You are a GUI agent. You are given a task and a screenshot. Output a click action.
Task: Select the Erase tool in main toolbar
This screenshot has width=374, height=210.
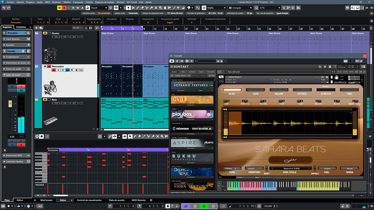coord(142,7)
